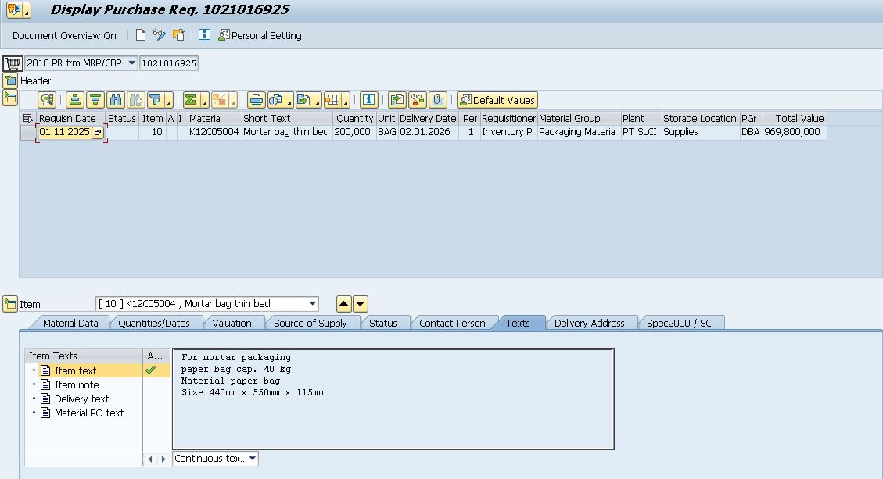This screenshot has height=479, width=883.
Task: Click the Print icon in grid toolbar
Action: [256, 100]
